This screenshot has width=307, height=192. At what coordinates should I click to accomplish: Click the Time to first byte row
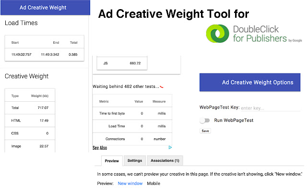(132, 113)
